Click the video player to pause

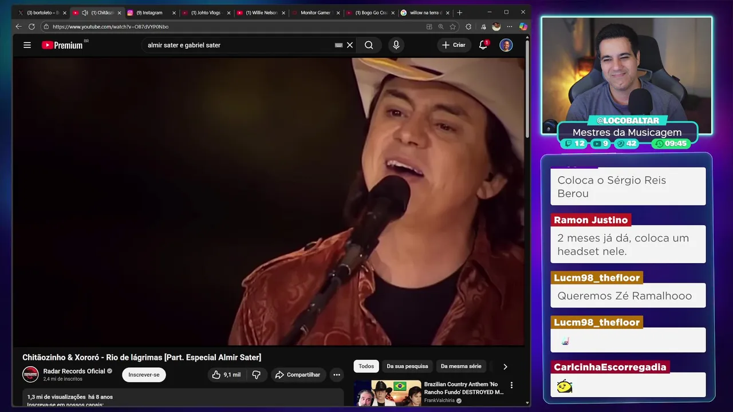coord(268,201)
